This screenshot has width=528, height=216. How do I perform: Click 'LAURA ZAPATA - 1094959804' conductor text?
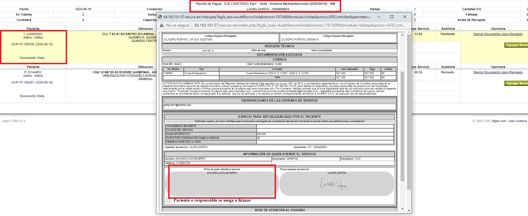coord(268,9)
